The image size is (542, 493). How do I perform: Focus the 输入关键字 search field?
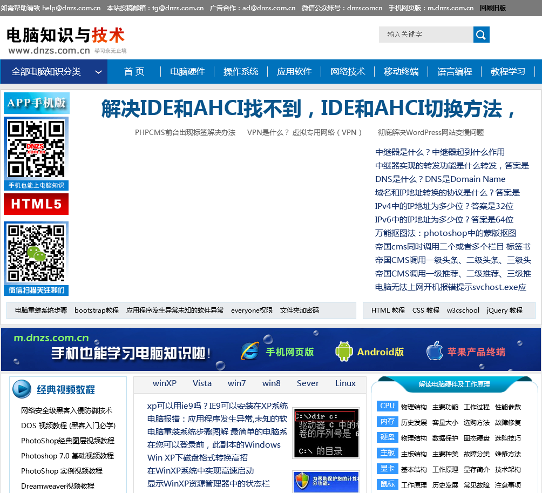426,35
